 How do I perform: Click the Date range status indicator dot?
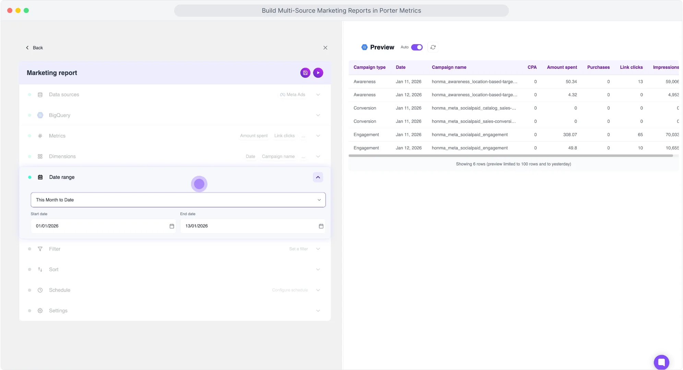(x=29, y=177)
